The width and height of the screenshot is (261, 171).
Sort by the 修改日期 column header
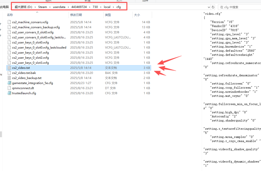(76, 15)
